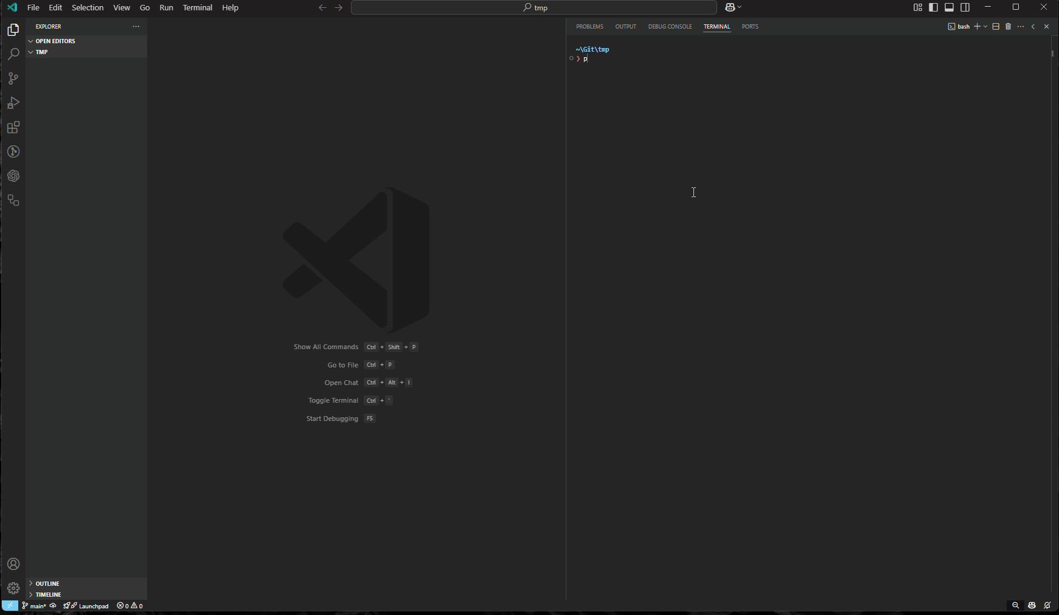Toggle the bottom Panel layout button
This screenshot has width=1059, height=615.
[949, 7]
